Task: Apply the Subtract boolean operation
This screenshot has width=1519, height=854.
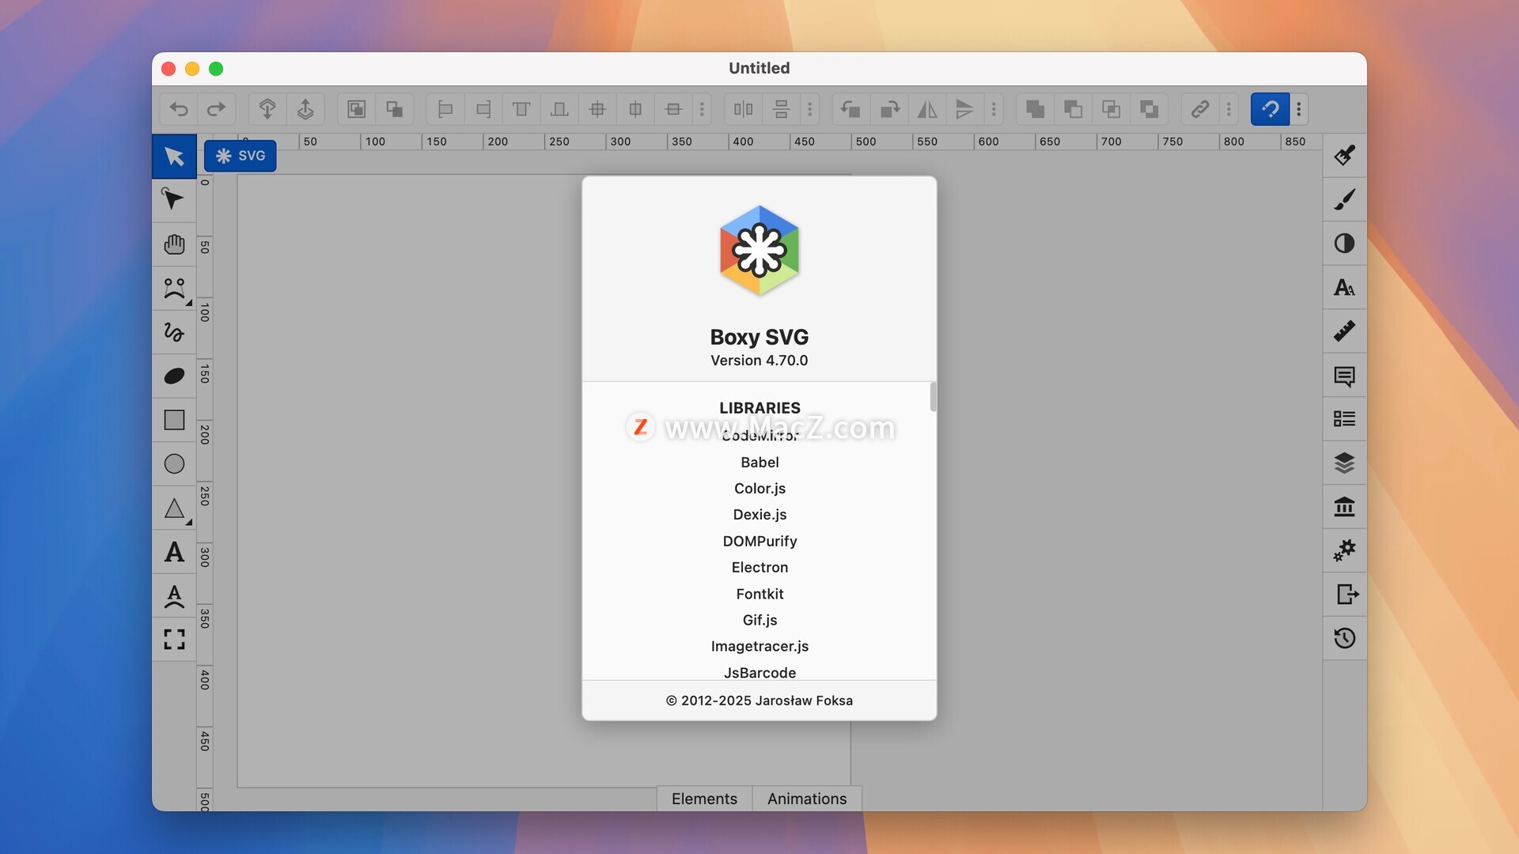Action: coord(1073,109)
